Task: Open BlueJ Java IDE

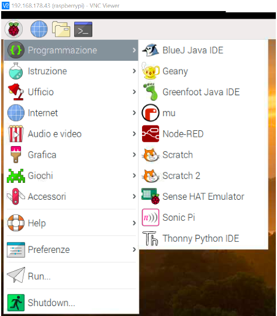Action: [203, 50]
